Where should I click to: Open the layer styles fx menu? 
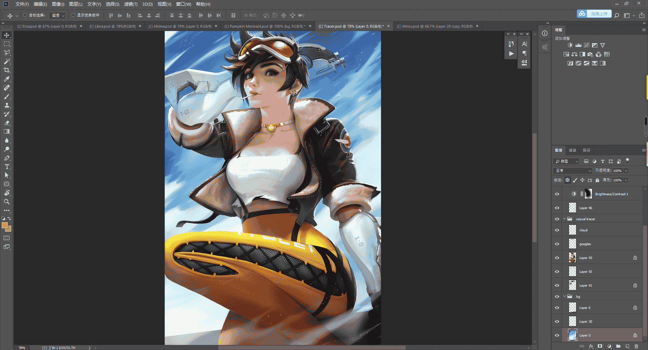point(591,346)
